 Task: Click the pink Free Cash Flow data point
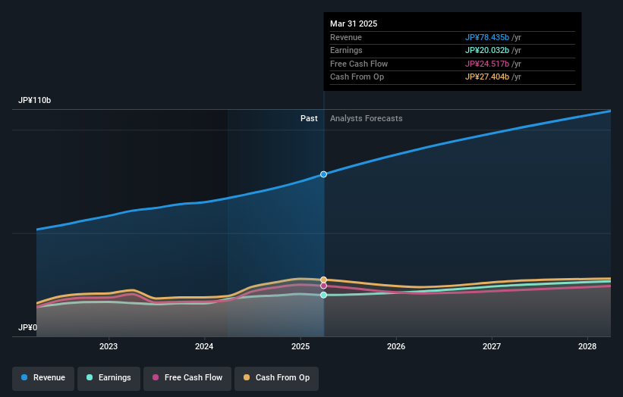point(323,286)
